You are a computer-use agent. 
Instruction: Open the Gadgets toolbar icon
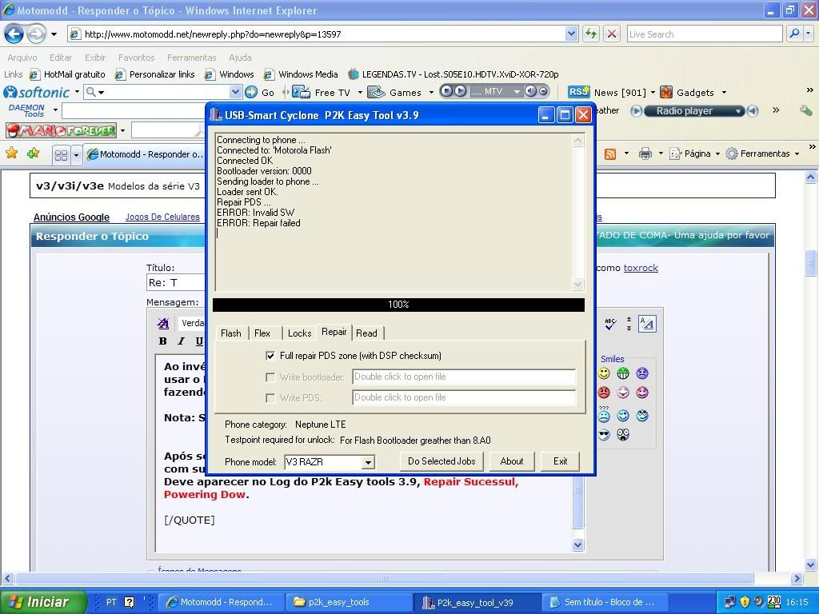666,93
